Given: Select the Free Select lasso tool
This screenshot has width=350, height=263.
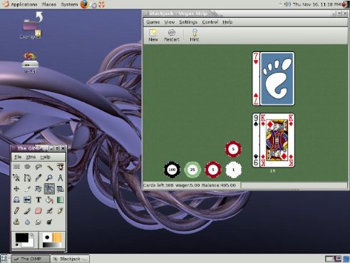Looking at the screenshot, I should click(x=38, y=167).
